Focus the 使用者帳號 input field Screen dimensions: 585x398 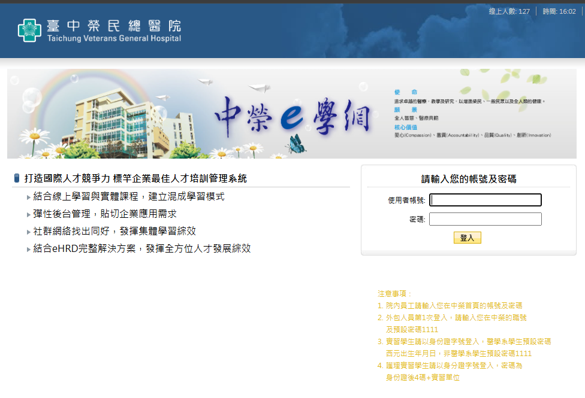(485, 200)
